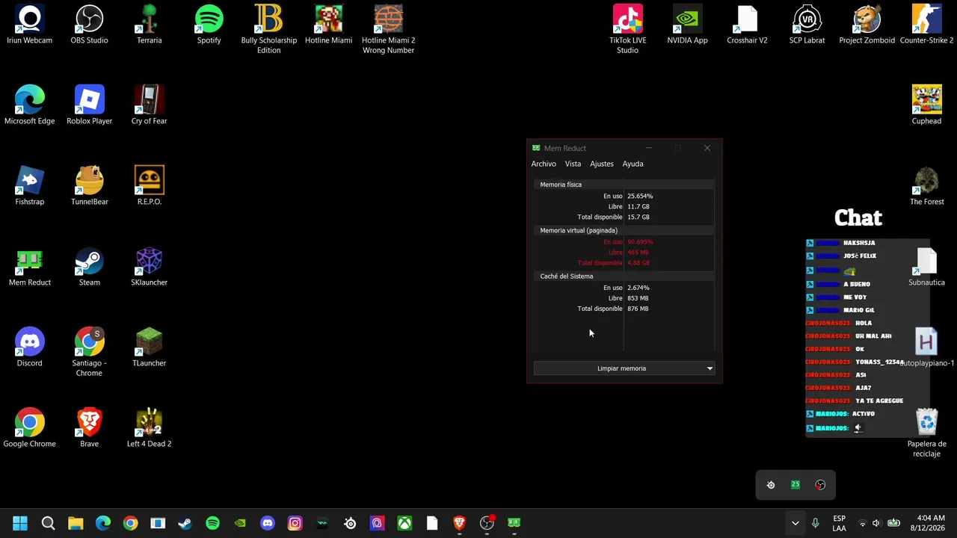The width and height of the screenshot is (957, 538).
Task: Select Counter-Strike 2 desktop shortcut
Action: point(927,25)
